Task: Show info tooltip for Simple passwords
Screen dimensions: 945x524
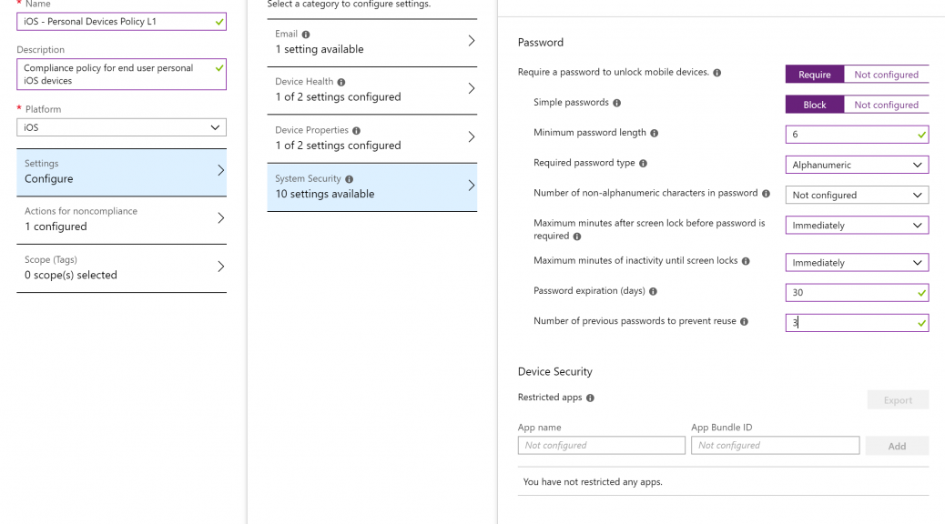Action: (x=616, y=103)
